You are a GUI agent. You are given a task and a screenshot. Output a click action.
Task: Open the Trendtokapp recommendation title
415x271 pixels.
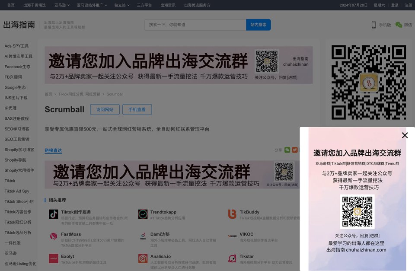(163, 212)
